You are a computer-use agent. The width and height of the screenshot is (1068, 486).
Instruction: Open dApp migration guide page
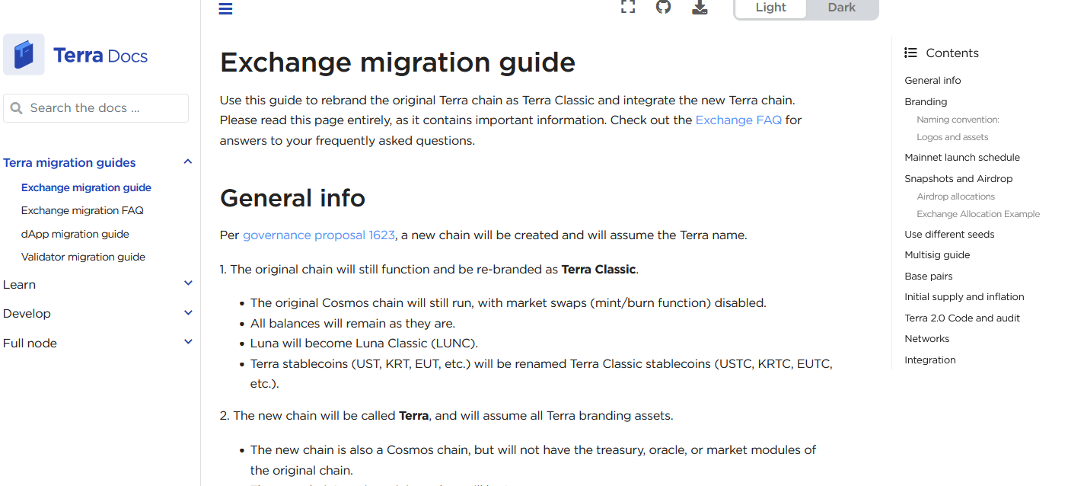(75, 234)
